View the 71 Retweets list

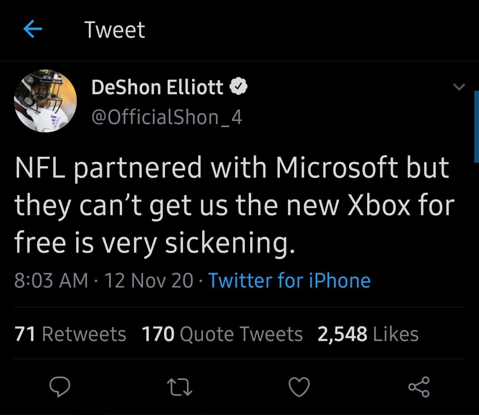(71, 334)
